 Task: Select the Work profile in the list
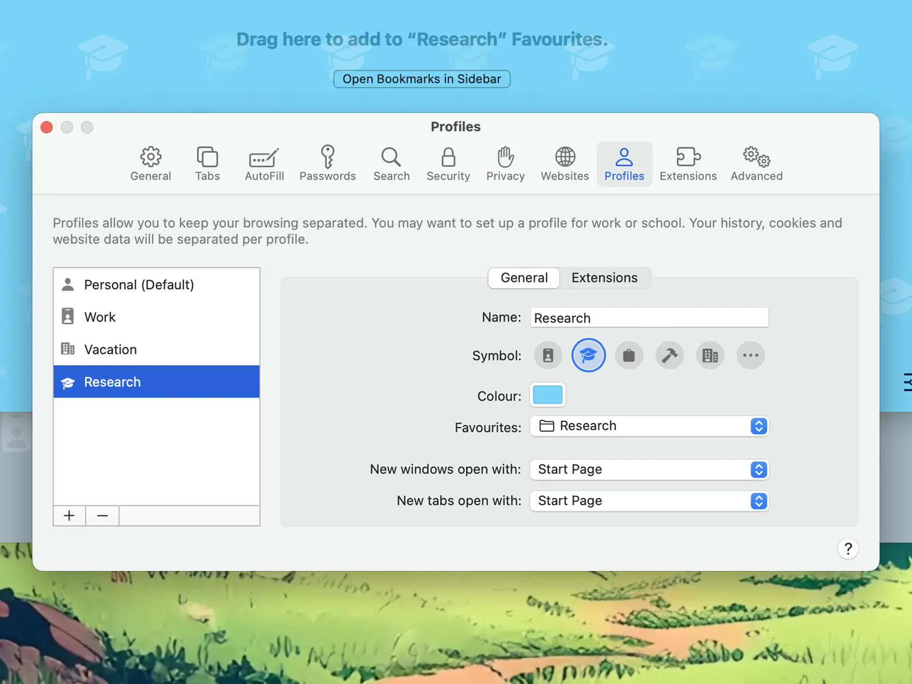point(100,317)
